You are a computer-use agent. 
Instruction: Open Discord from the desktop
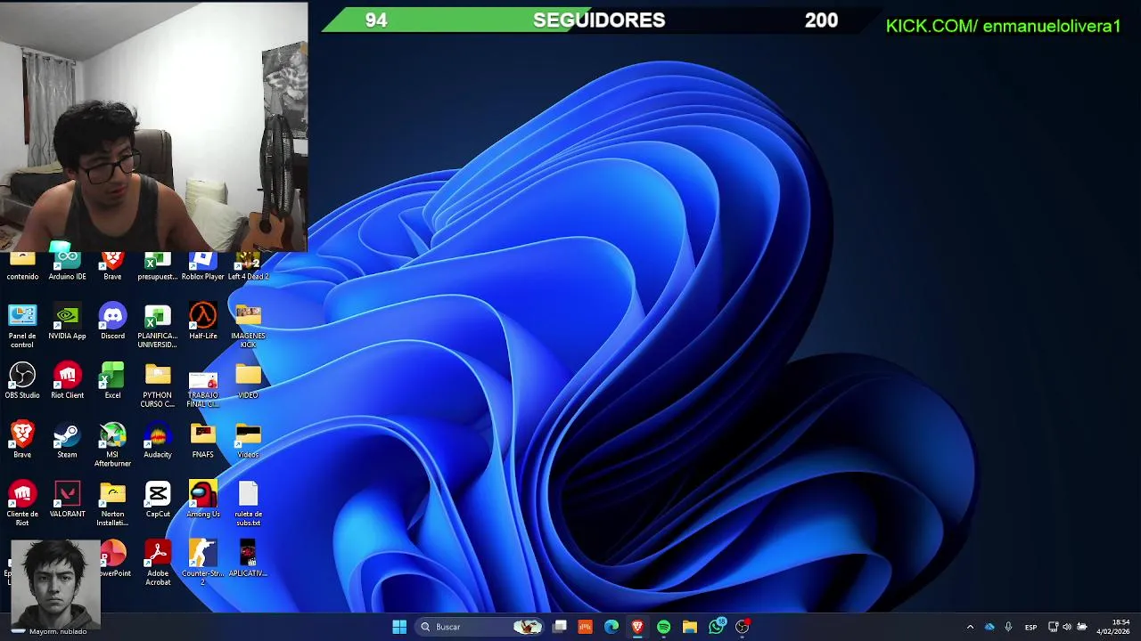(112, 322)
